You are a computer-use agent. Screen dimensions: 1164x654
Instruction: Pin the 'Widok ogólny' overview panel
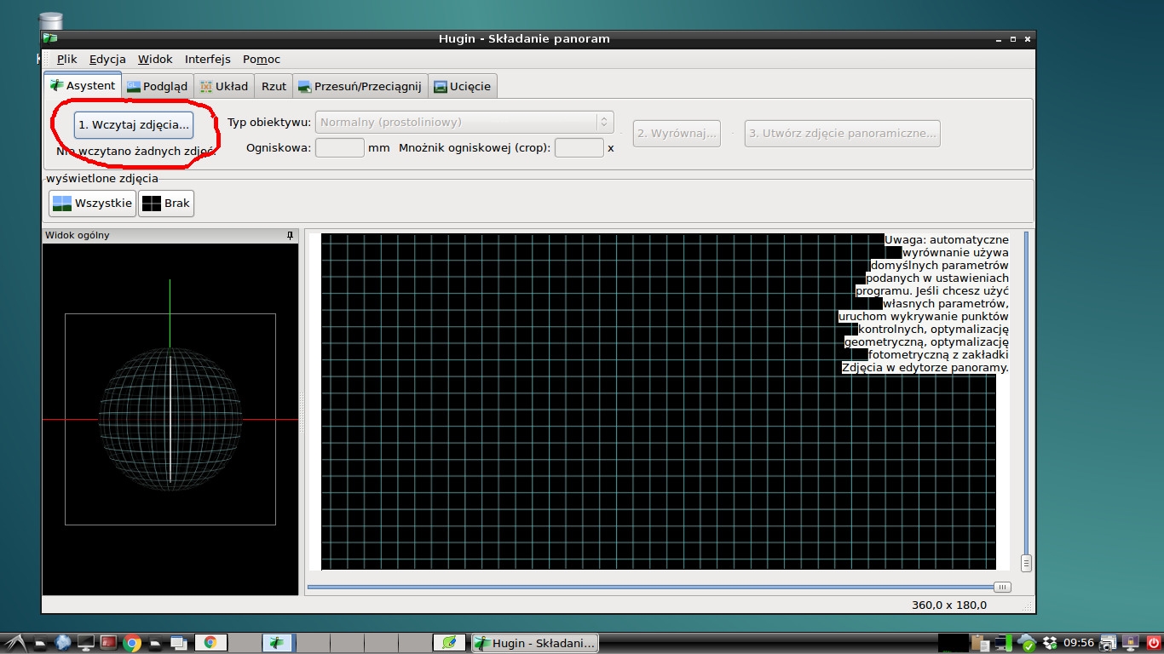pyautogui.click(x=290, y=235)
